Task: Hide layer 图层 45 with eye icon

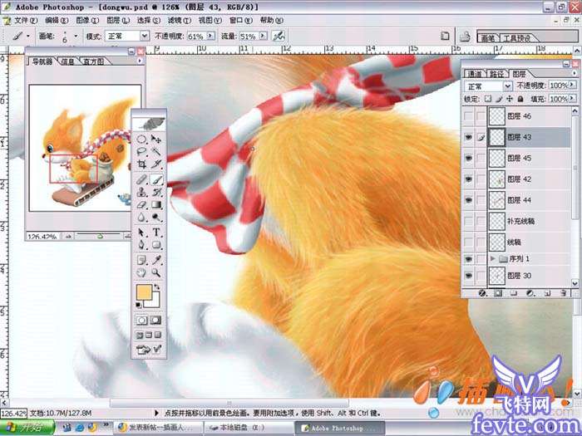Action: coord(467,158)
